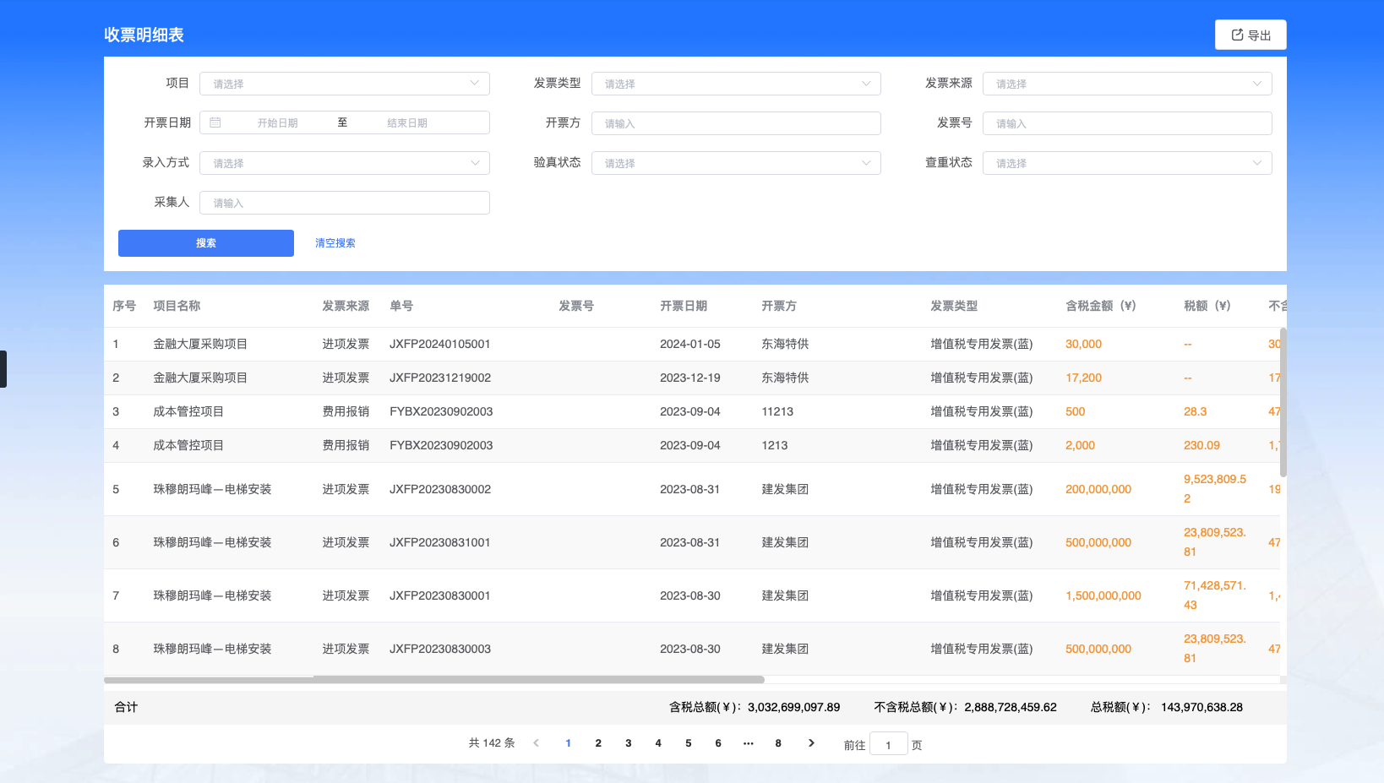Jump to page 5 in the pagination

[x=688, y=743]
